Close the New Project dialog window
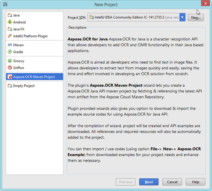 tap(205, 3)
